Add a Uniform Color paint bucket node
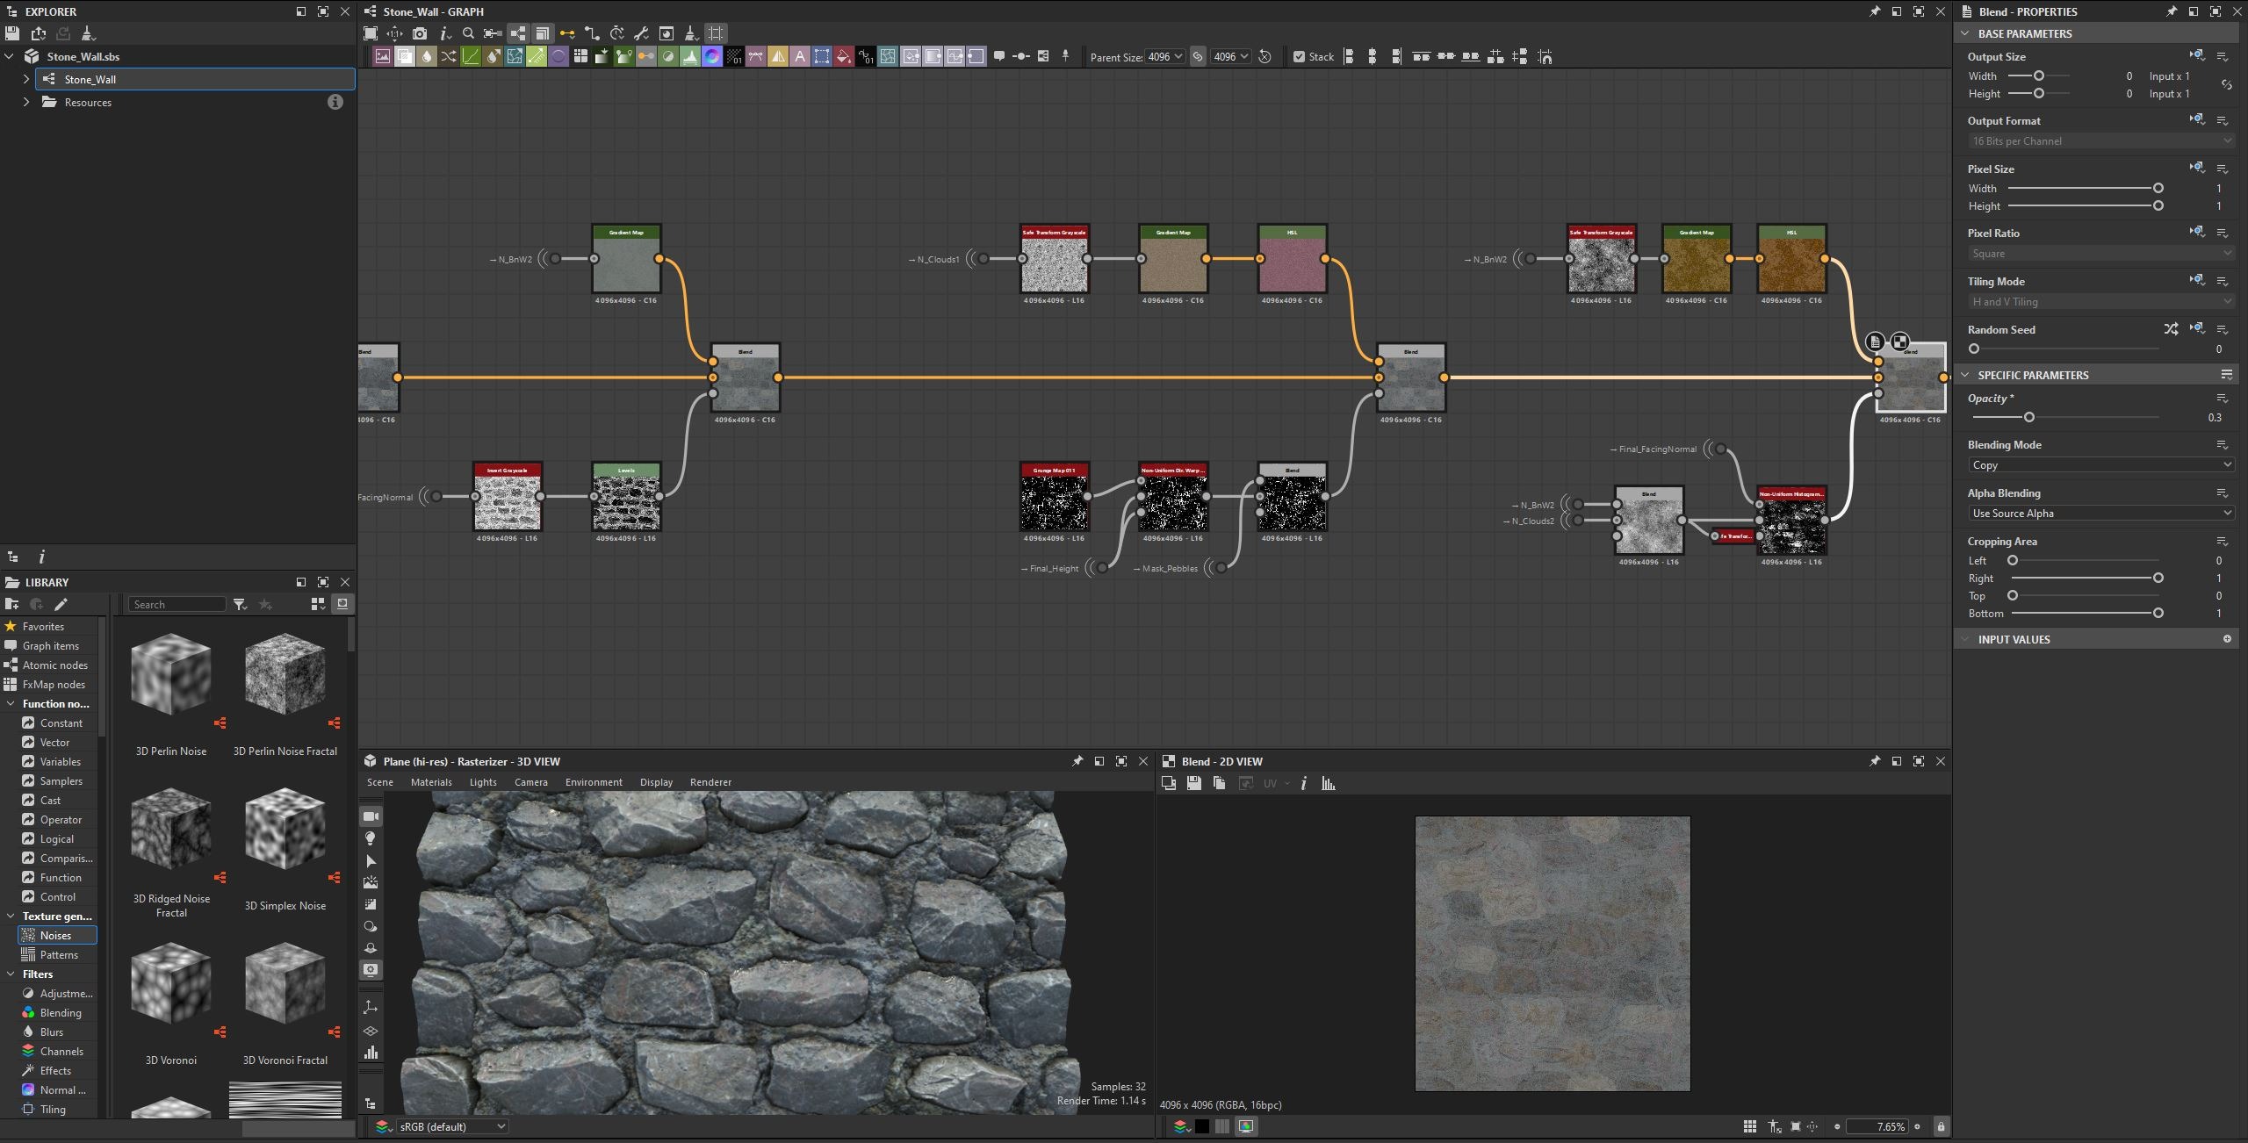 [844, 57]
